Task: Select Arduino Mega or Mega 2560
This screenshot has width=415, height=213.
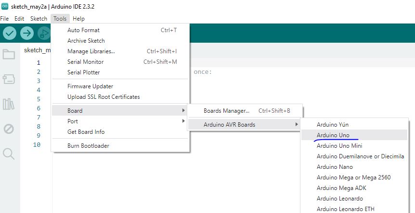Action: click(355, 177)
